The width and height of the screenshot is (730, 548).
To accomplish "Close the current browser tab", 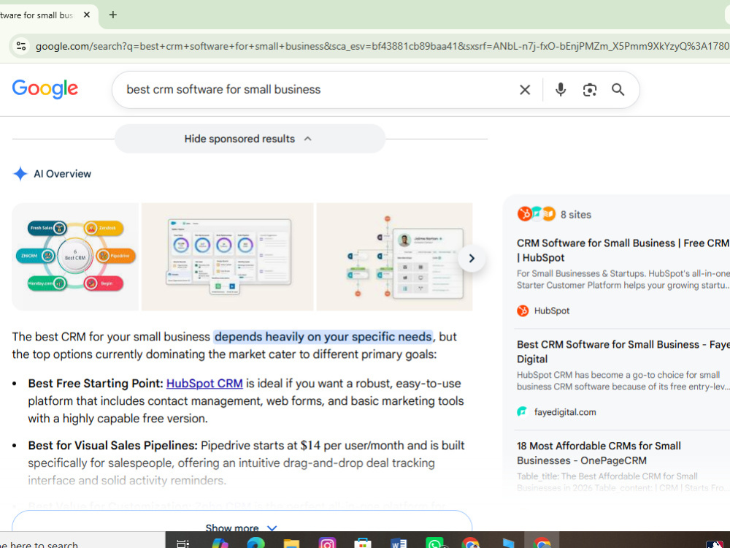I will (87, 15).
